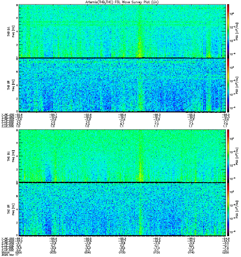Click the '-33.0' ephemeris value

19,241
